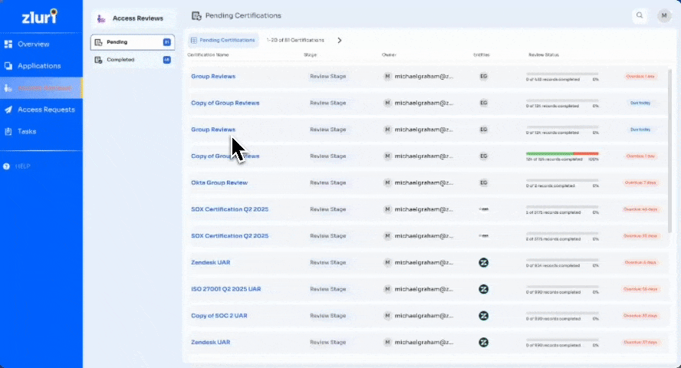
Task: Click the Review Status column header
Action: pos(544,55)
